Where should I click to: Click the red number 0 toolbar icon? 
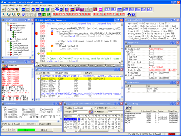124,14
